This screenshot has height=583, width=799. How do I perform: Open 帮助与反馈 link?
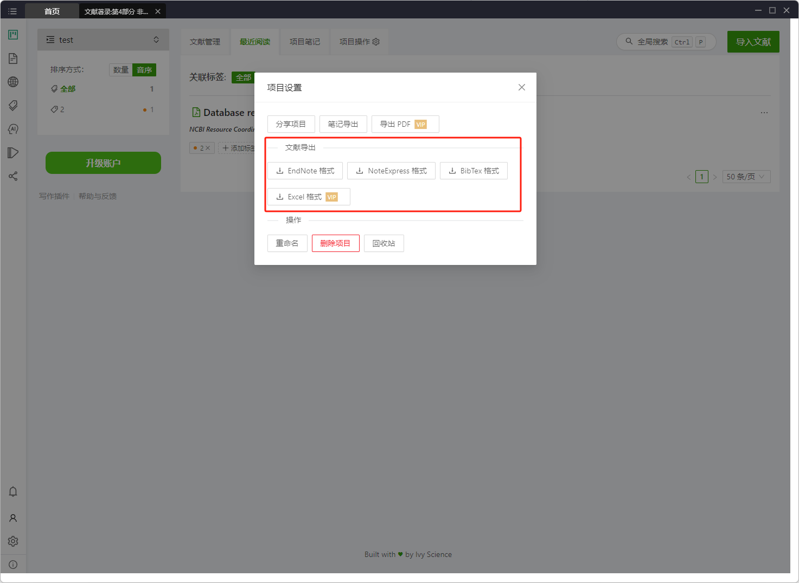[x=98, y=196]
